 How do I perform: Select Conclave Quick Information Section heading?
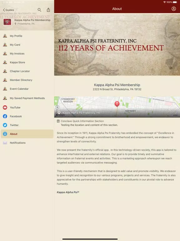pyautogui.click(x=82, y=121)
